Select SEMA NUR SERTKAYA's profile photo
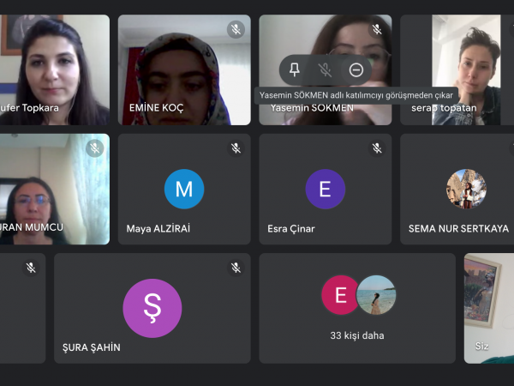This screenshot has height=386, width=514. pos(466,189)
